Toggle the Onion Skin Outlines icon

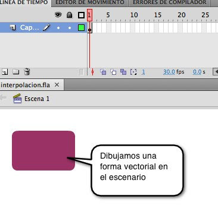coord(113,72)
